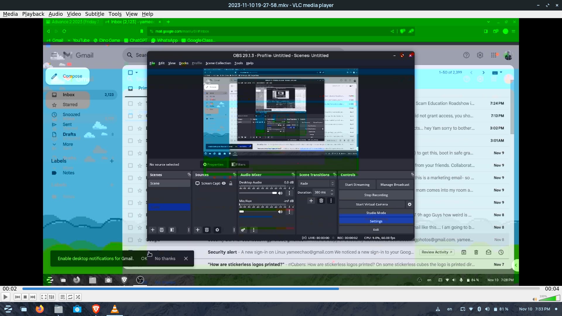The height and width of the screenshot is (316, 562).
Task: Show the VLC playlist panel
Action: [62, 297]
